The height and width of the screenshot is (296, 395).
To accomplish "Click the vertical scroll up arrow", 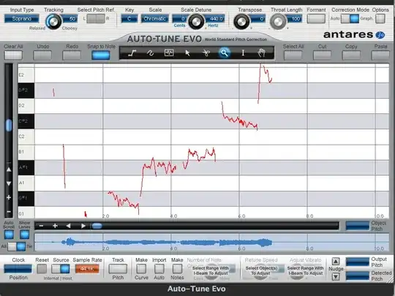I will [9, 170].
